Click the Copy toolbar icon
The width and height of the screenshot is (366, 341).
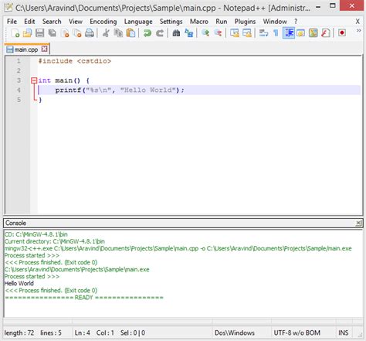[118, 33]
